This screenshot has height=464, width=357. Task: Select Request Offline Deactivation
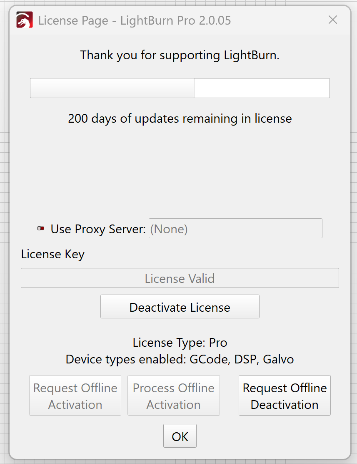click(x=285, y=396)
